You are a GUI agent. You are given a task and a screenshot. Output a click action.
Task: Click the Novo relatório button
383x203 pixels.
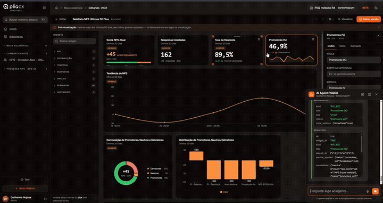tap(25, 189)
